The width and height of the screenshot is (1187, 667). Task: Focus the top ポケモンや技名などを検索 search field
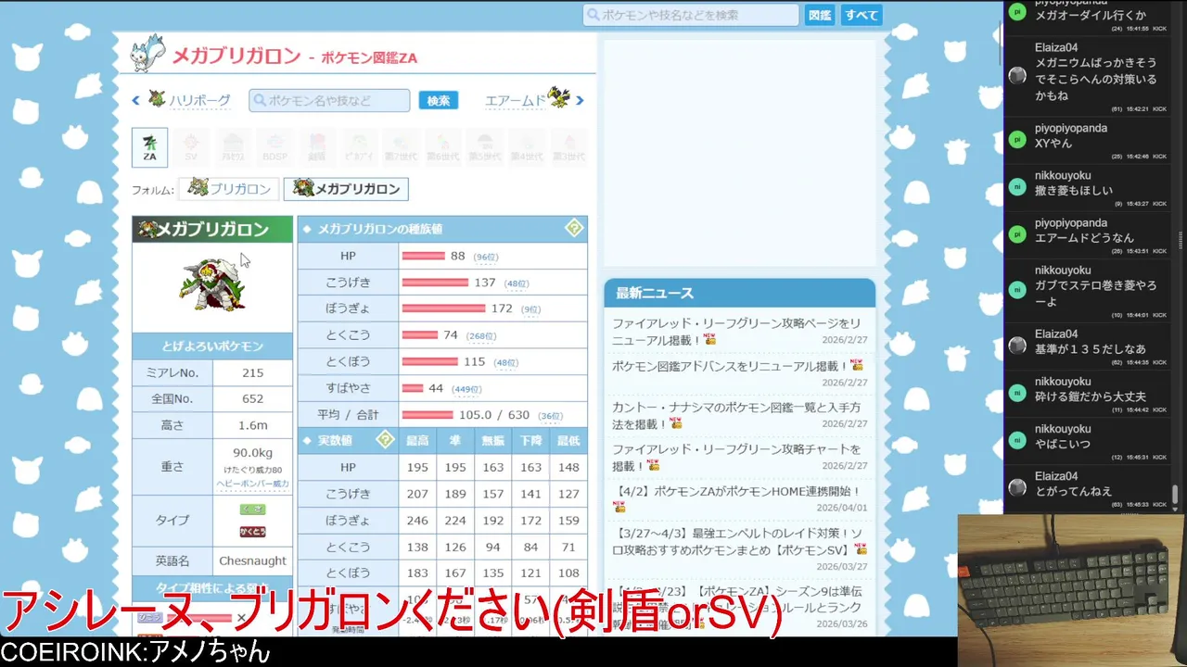(691, 15)
